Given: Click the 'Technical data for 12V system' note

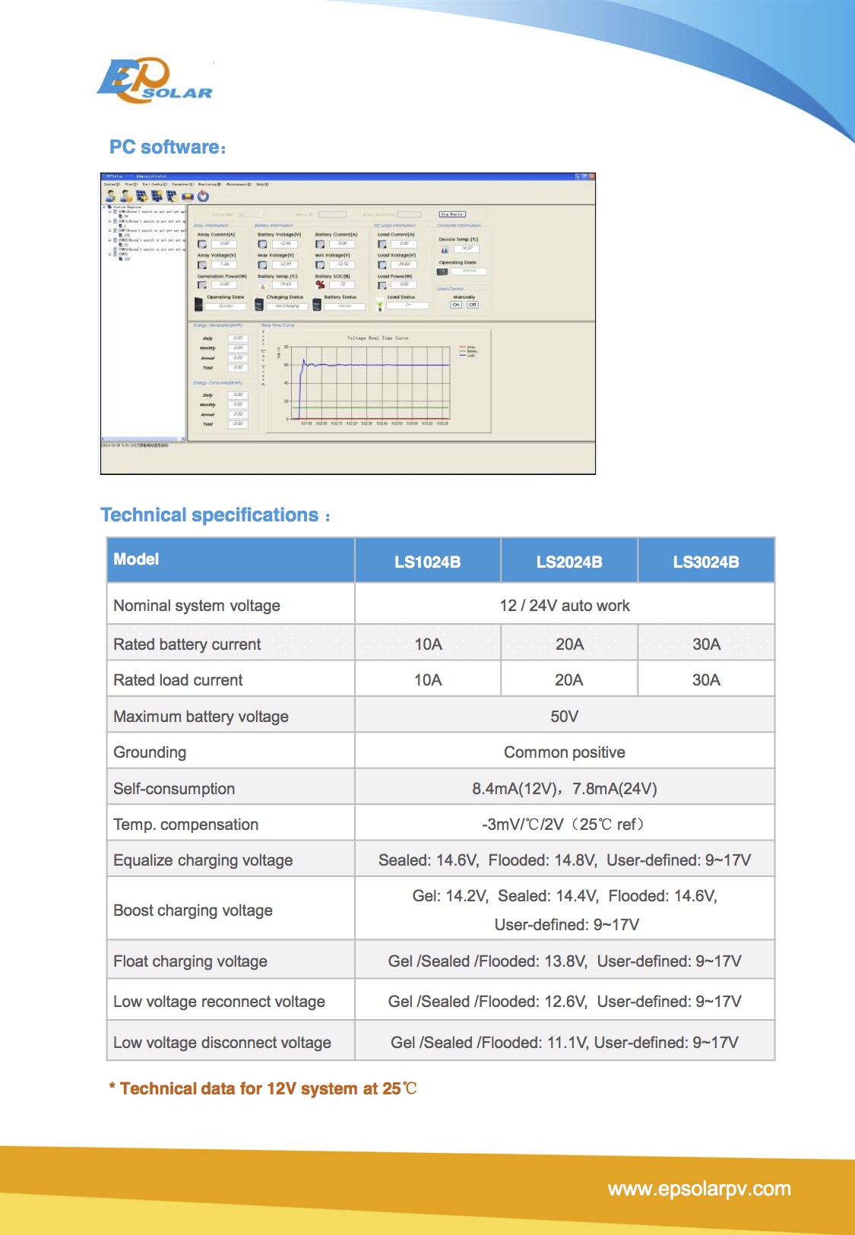Looking at the screenshot, I should [263, 1088].
